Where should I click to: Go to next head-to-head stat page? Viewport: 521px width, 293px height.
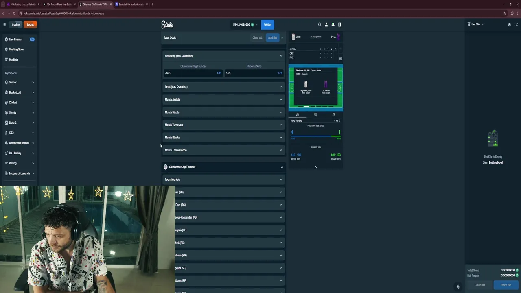coord(340,121)
